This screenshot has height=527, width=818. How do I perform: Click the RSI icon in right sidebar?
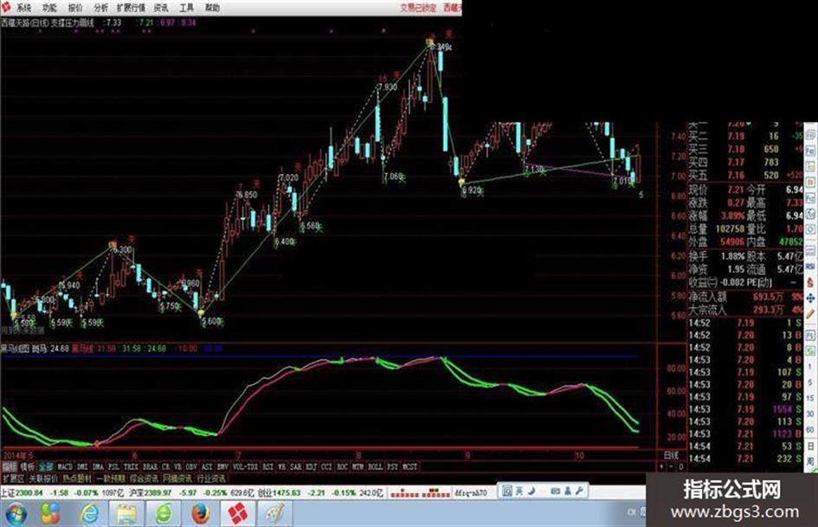click(x=811, y=267)
